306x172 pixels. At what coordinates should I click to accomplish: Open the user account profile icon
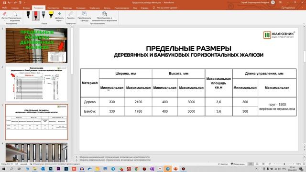tap(273, 2)
